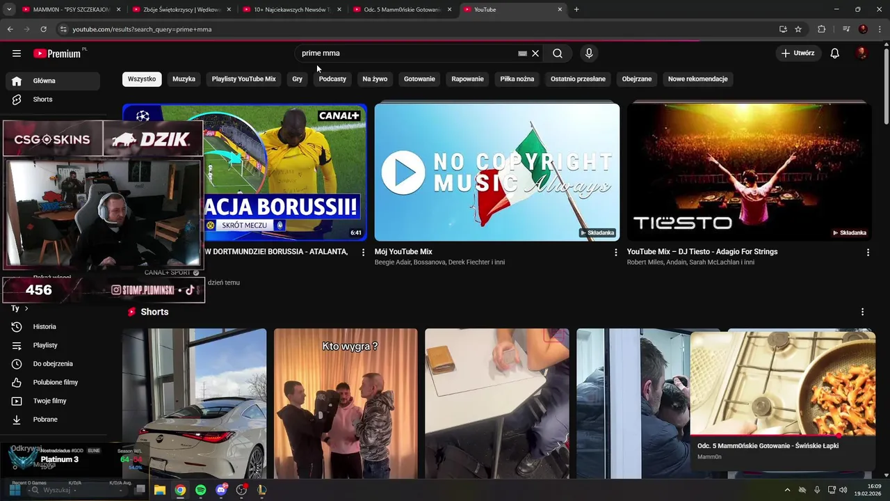Viewport: 890px width, 501px height.
Task: Open Shorts in the sidebar
Action: click(x=53, y=100)
